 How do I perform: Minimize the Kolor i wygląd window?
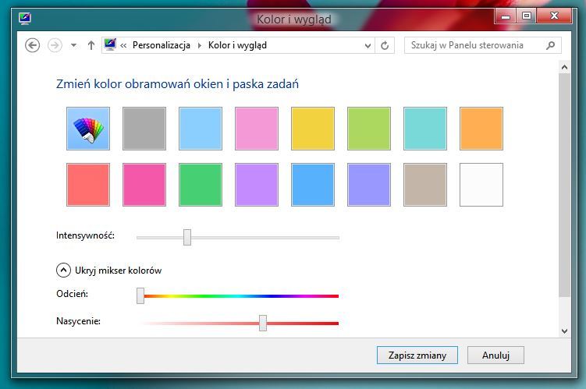point(506,16)
